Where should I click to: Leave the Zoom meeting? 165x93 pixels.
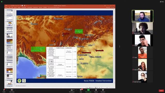click(161, 91)
